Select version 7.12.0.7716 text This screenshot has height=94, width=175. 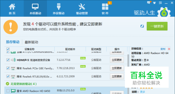tap(63, 60)
